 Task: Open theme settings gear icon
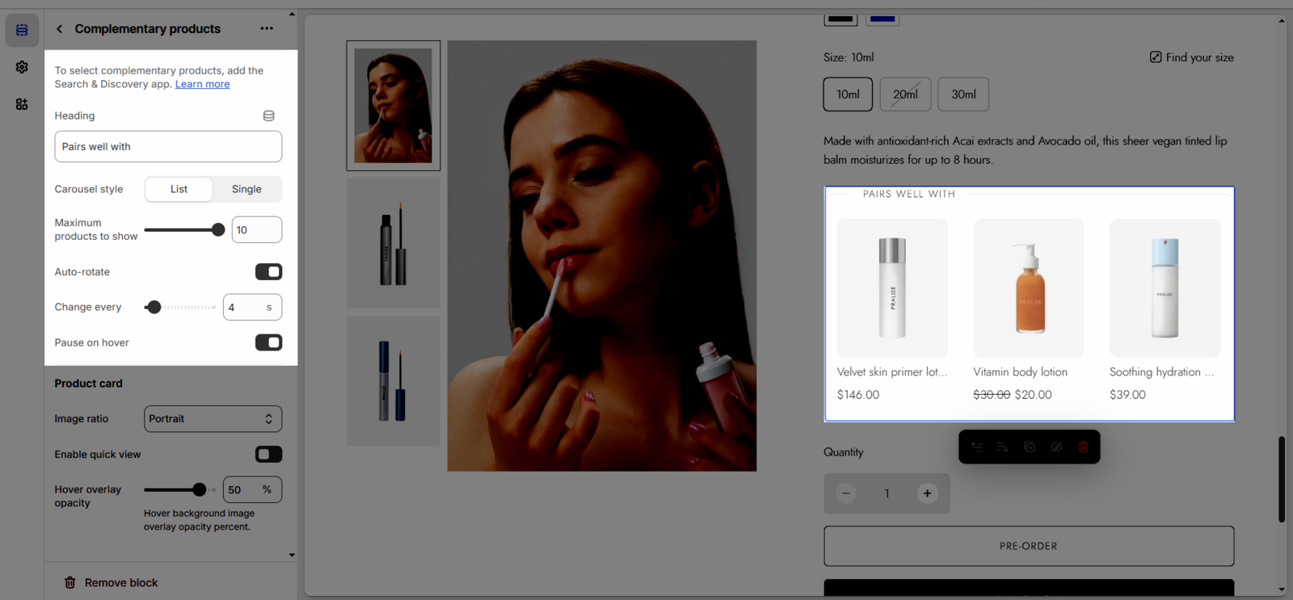22,67
